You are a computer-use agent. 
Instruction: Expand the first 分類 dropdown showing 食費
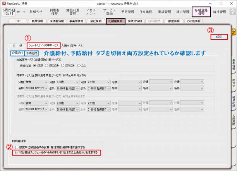[38, 82]
